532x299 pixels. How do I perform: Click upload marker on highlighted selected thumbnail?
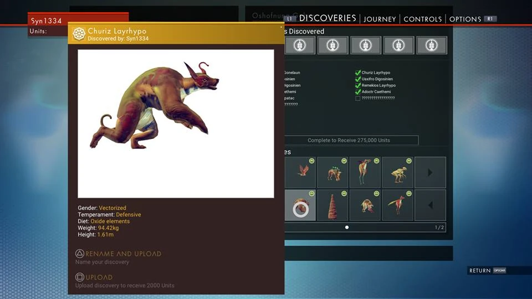(311, 194)
